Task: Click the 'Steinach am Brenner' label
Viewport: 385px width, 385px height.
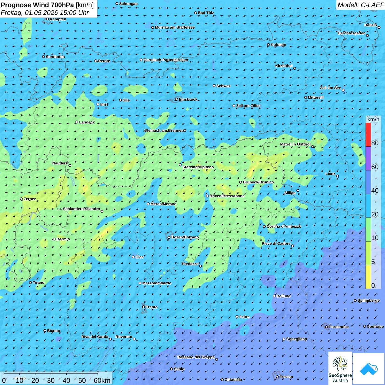Action: click(x=164, y=130)
